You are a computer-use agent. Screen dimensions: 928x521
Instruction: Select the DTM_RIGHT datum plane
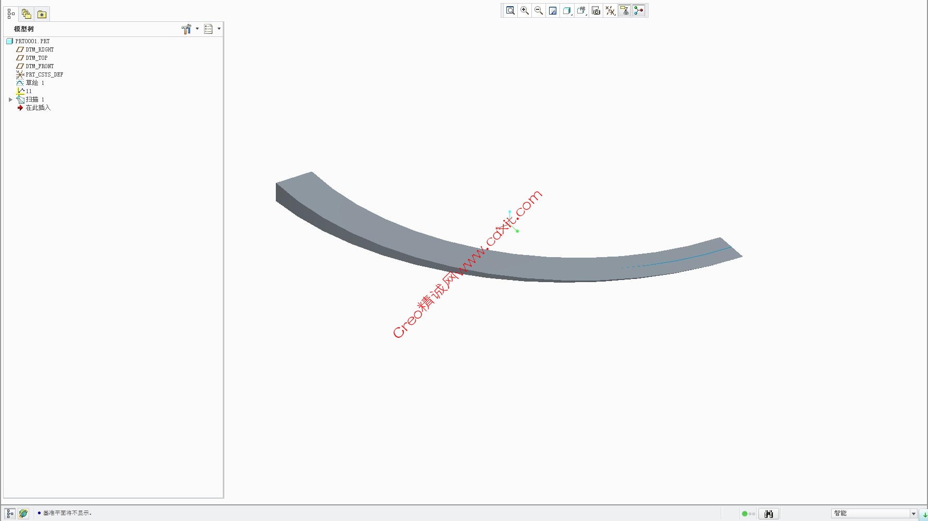pyautogui.click(x=35, y=49)
